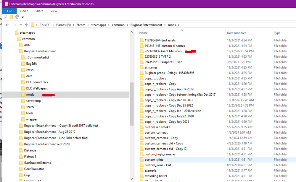Click the GoatSimulator folder icon in tree
Screen dimensions: 296x182
(x=21, y=169)
